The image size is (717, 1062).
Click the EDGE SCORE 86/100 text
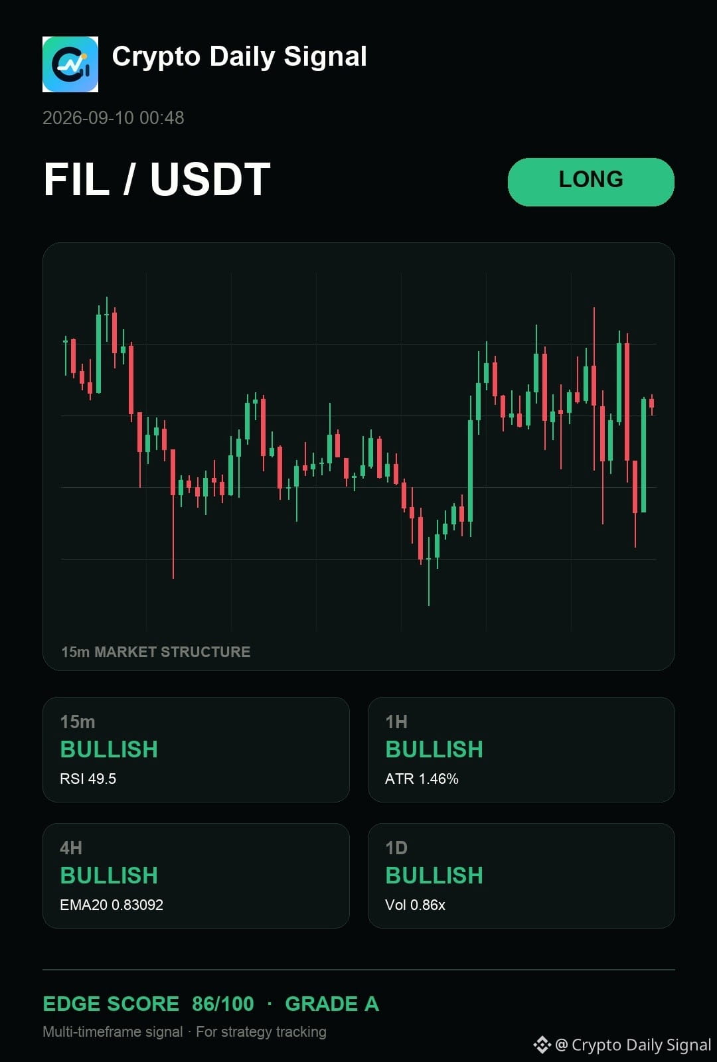pyautogui.click(x=148, y=1004)
